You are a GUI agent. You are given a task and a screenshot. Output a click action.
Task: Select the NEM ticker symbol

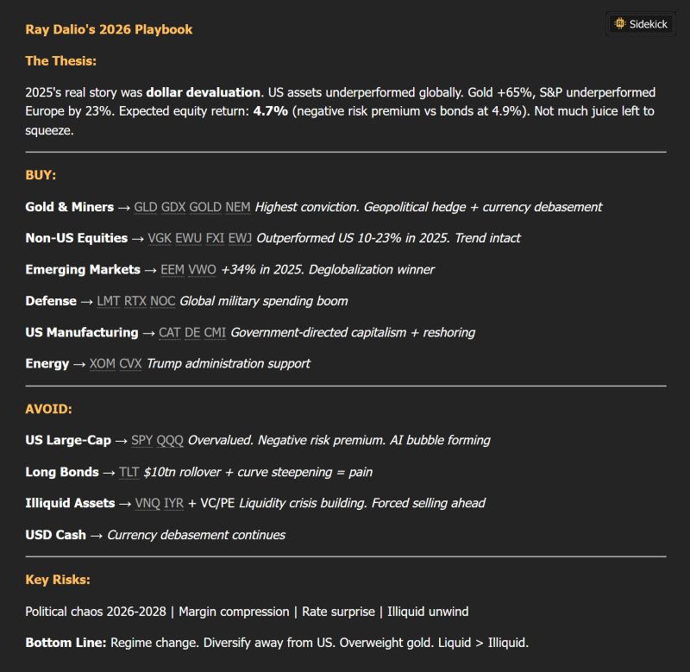(x=238, y=207)
